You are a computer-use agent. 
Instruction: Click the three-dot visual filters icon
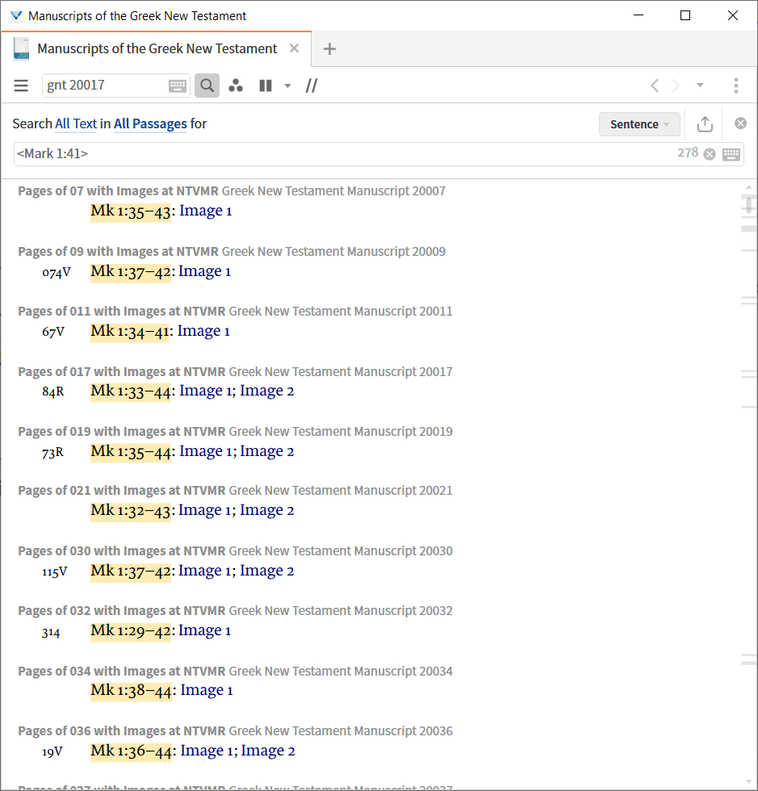(x=236, y=86)
